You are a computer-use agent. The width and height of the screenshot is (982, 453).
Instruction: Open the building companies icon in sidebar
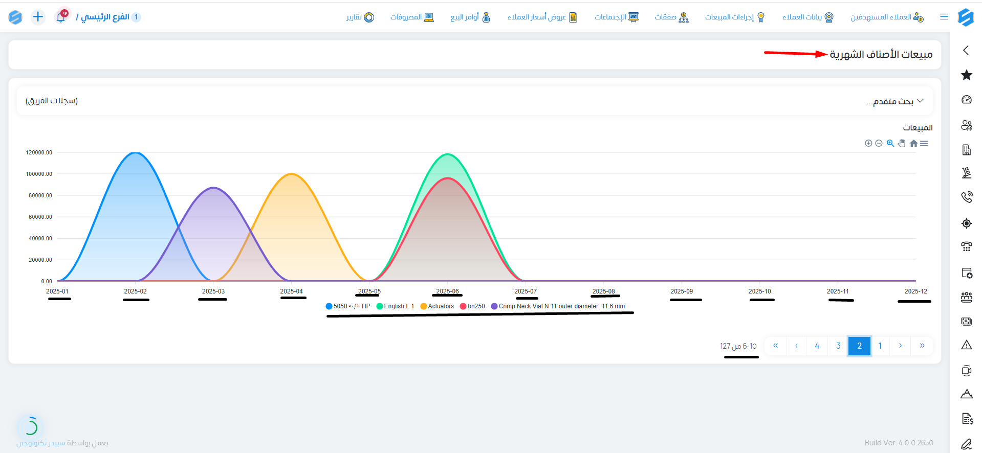pyautogui.click(x=966, y=150)
